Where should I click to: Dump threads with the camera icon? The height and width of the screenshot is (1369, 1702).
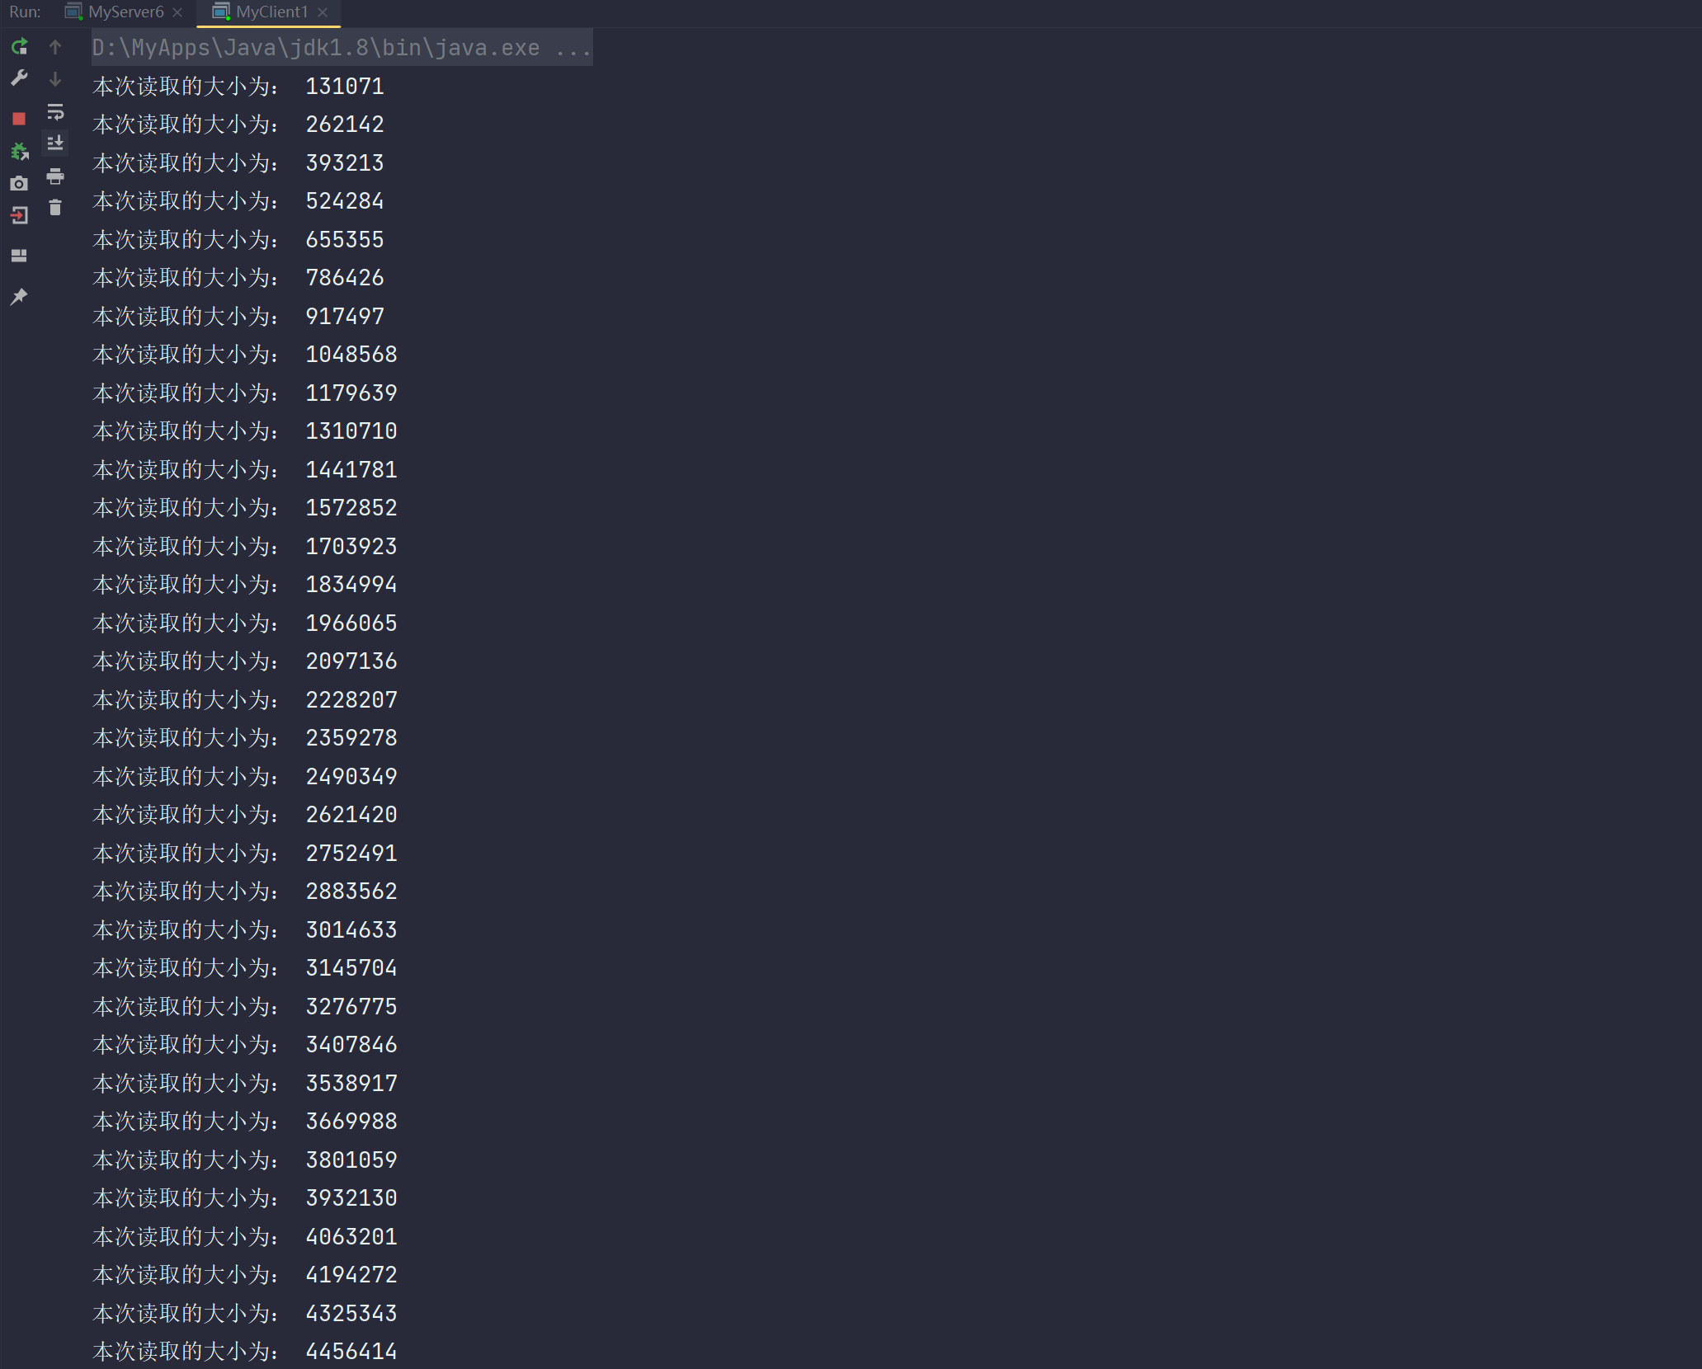pos(19,183)
